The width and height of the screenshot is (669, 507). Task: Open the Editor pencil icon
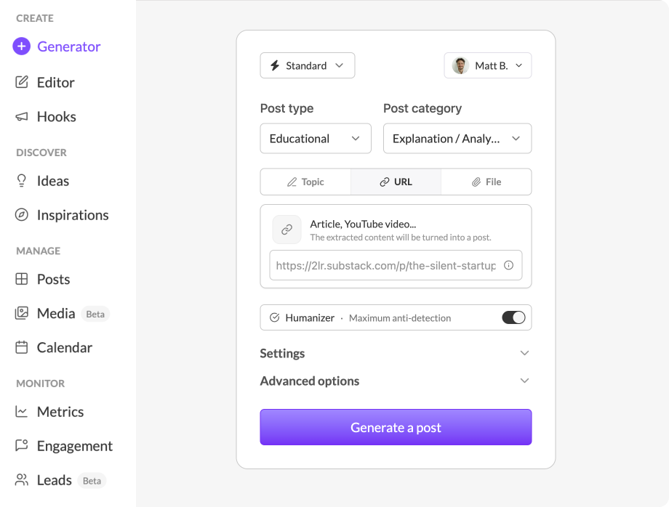(x=22, y=82)
